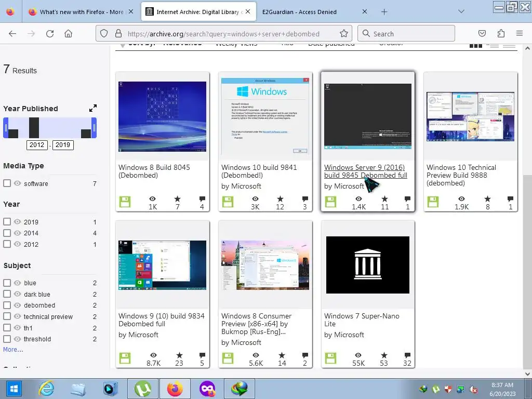Open the tracking protection shield icon

coord(104,34)
